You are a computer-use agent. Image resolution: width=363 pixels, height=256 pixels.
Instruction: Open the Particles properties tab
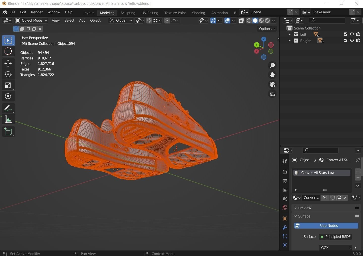click(285, 236)
